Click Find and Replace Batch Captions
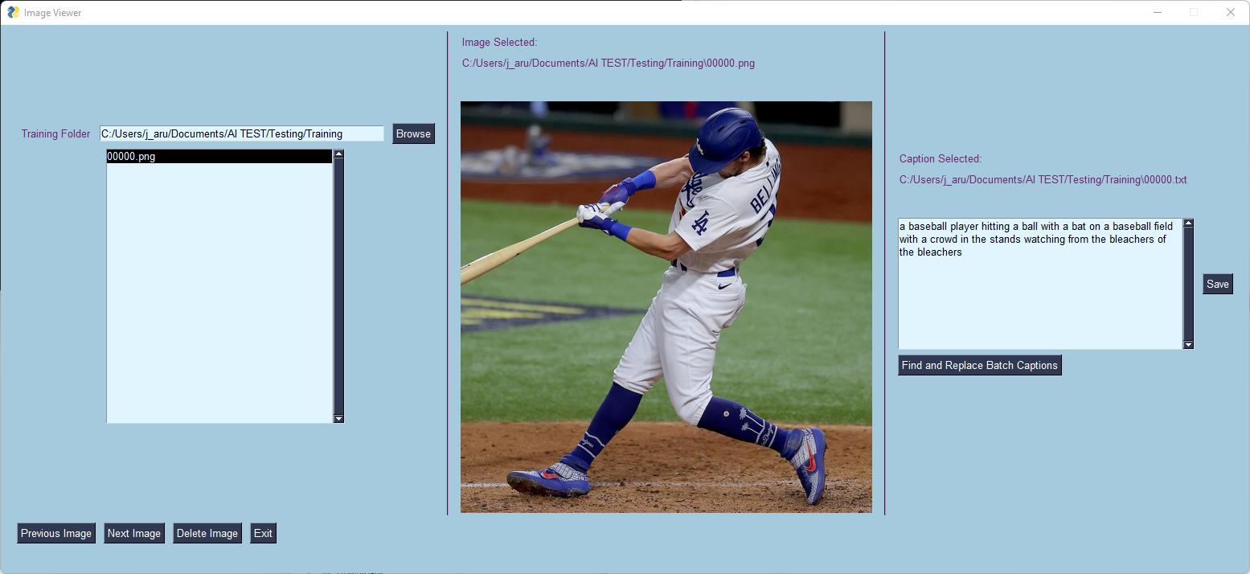Screen dimensions: 1250x574 pos(980,365)
